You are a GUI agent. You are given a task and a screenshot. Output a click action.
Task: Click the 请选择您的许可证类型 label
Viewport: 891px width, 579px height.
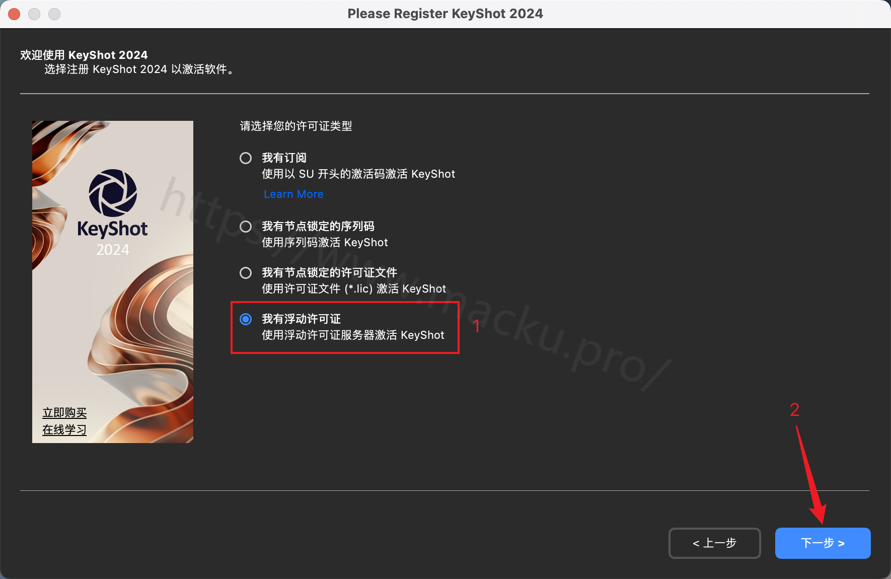point(296,126)
